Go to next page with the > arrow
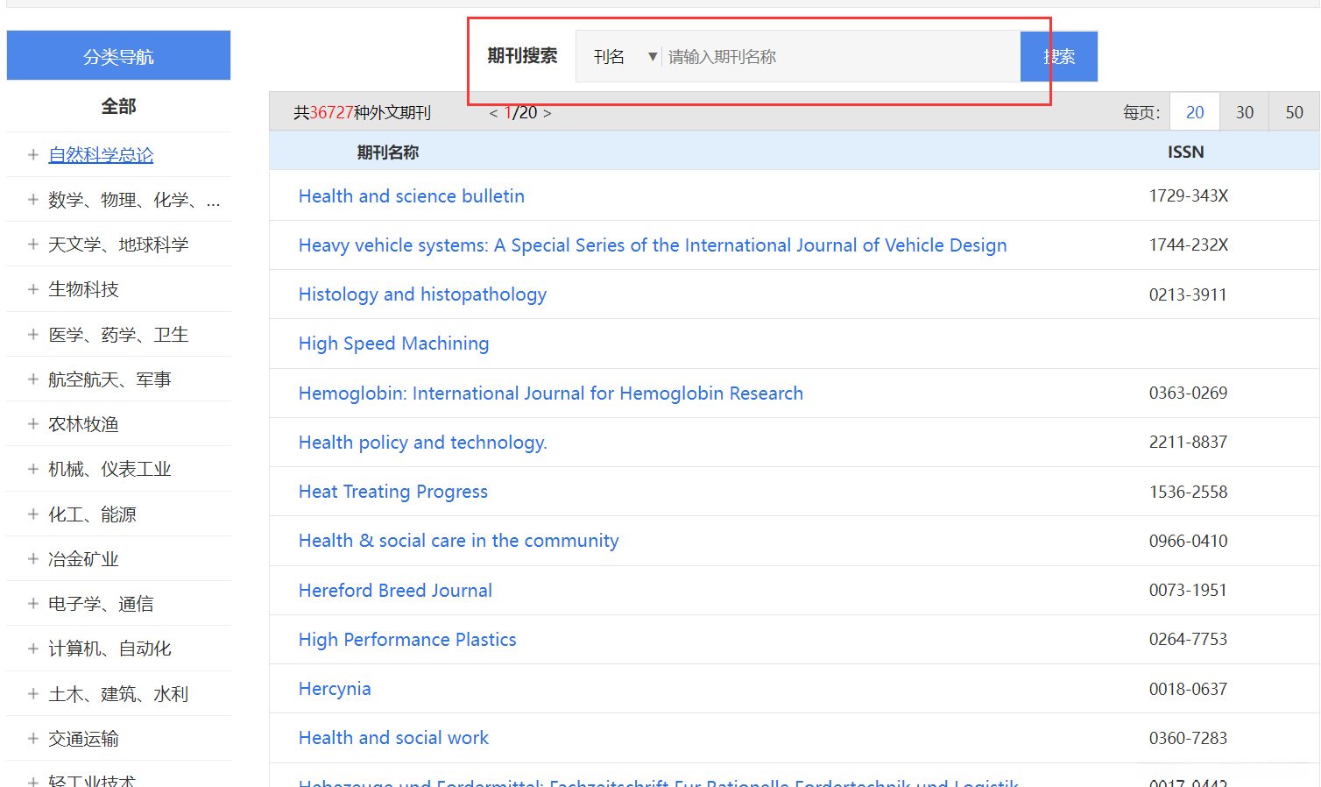Viewport: 1321px width, 787px height. (547, 113)
